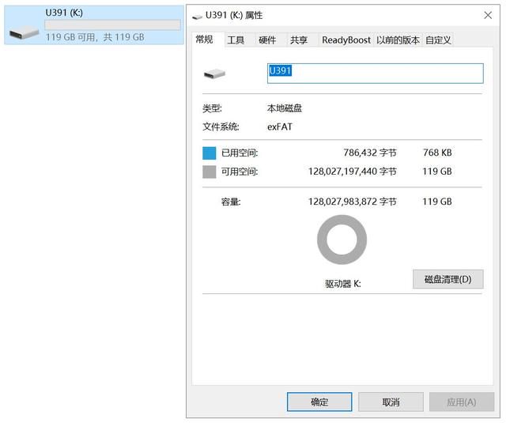Screen dimensions: 506x423
Task: Click the disk usage donut chart
Action: tap(342, 240)
